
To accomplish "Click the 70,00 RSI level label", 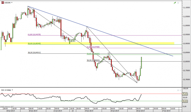I will [x=185, y=94].
